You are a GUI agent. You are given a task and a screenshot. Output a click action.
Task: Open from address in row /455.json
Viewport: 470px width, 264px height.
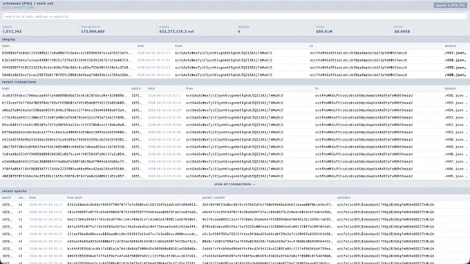234,103
